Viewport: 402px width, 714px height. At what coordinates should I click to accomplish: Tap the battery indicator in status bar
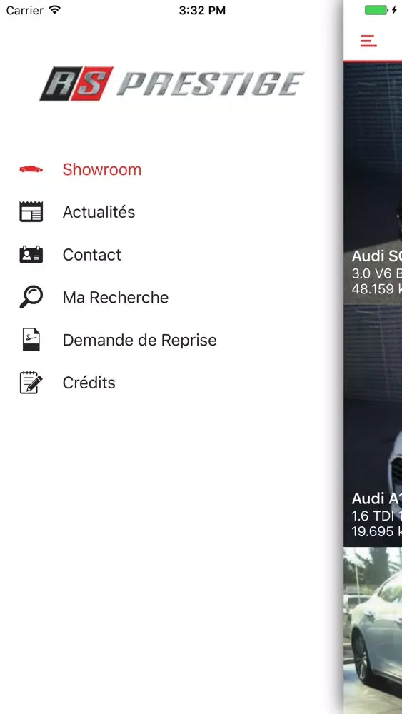[x=376, y=10]
